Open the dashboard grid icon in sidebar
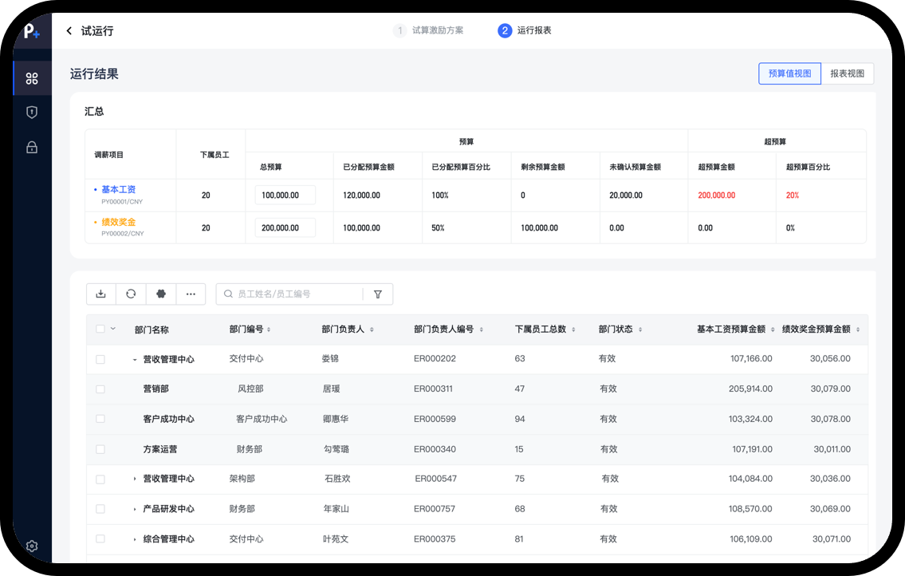 click(32, 78)
